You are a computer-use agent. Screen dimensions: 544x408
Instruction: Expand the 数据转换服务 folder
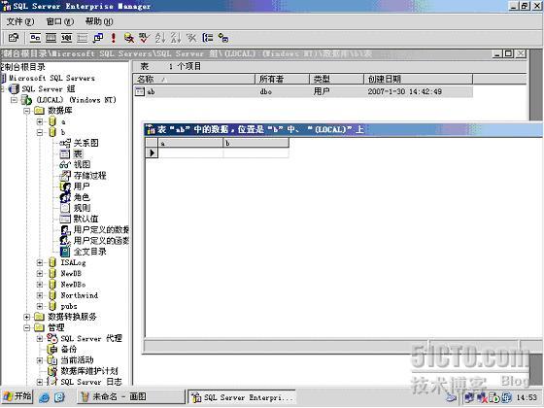(x=27, y=317)
